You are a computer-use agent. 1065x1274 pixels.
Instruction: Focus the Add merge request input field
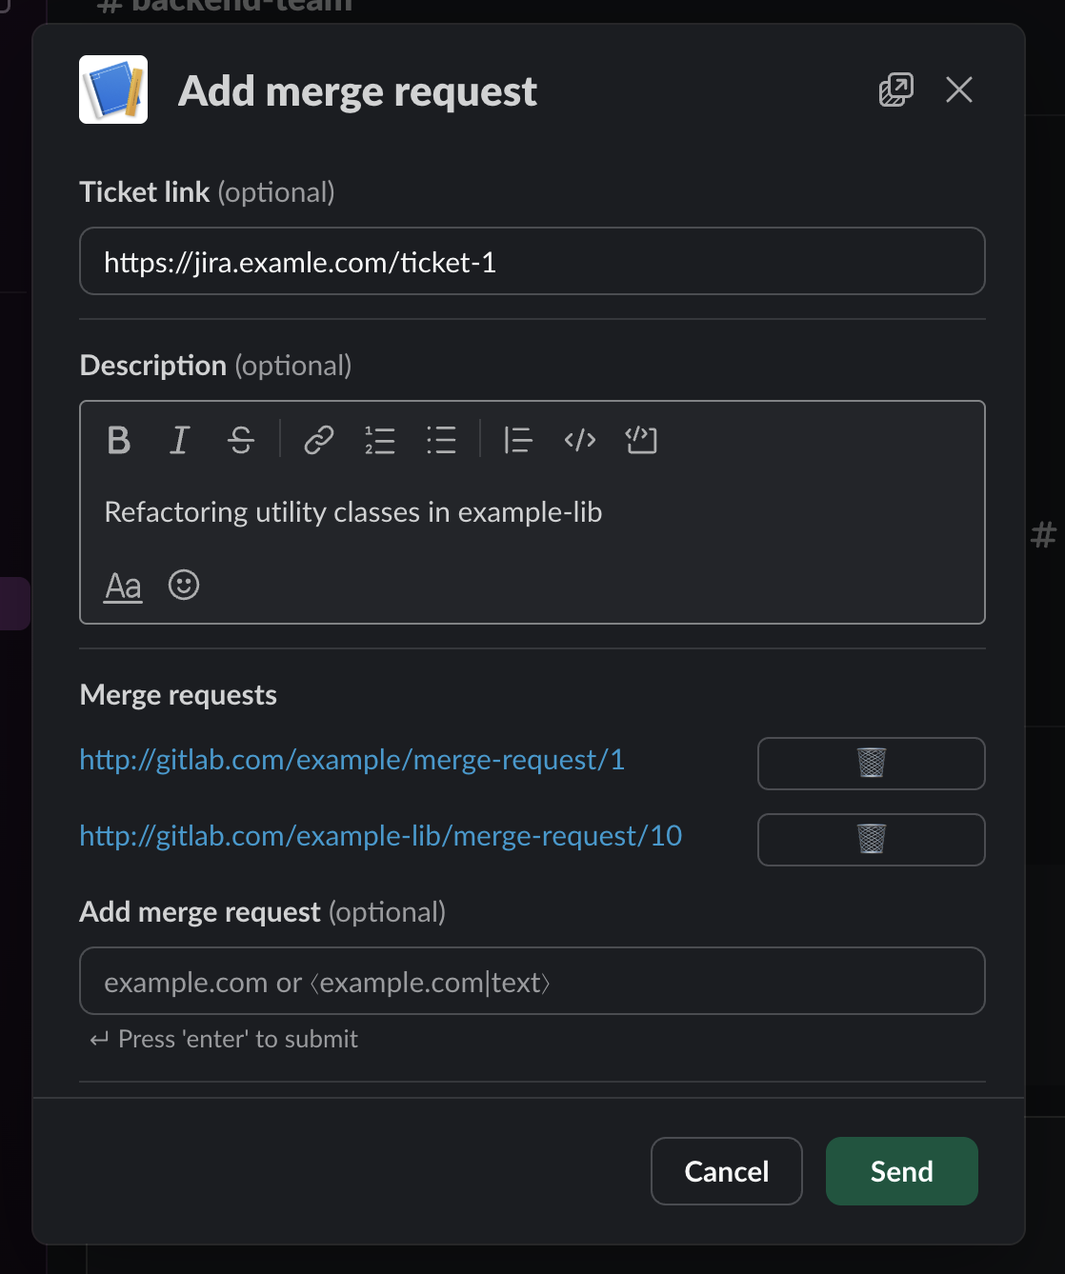click(x=532, y=981)
